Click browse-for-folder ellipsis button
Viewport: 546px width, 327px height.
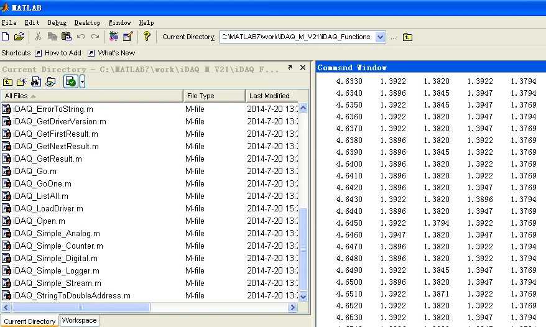tap(393, 37)
